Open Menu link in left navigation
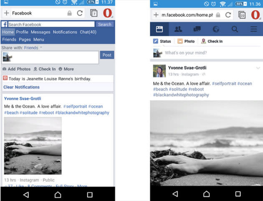The height and width of the screenshot is (201, 263). [39, 39]
